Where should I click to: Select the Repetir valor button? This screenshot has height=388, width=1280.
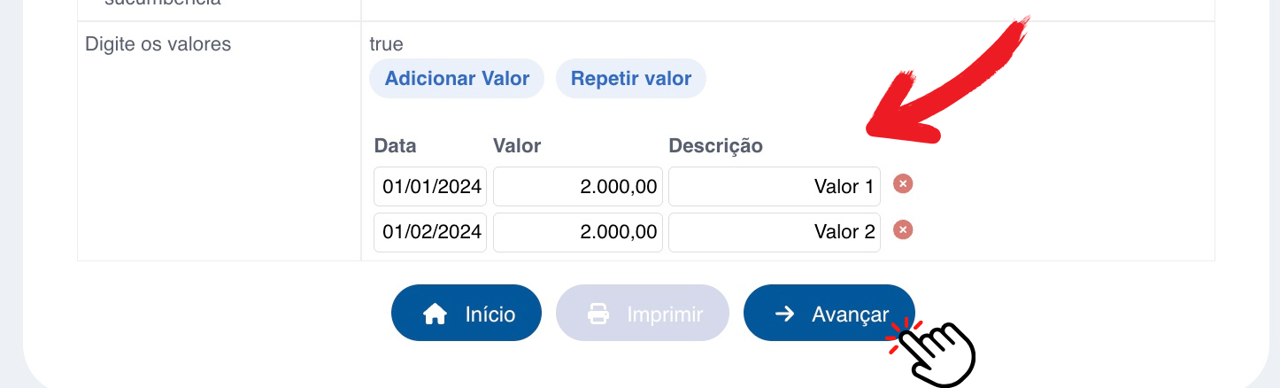630,78
